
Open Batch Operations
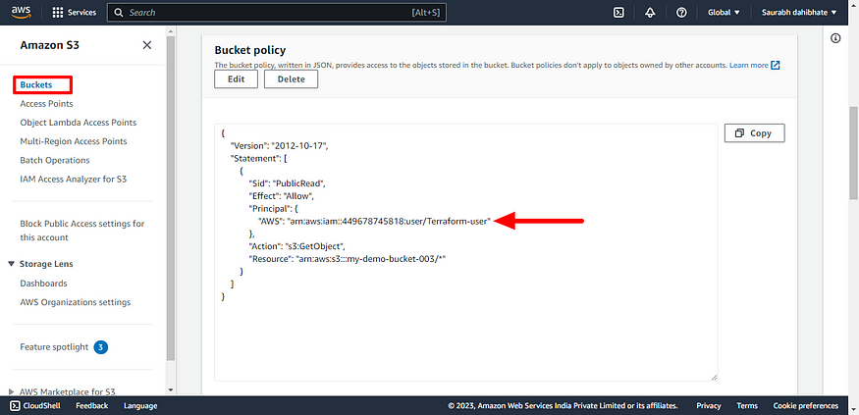point(55,161)
